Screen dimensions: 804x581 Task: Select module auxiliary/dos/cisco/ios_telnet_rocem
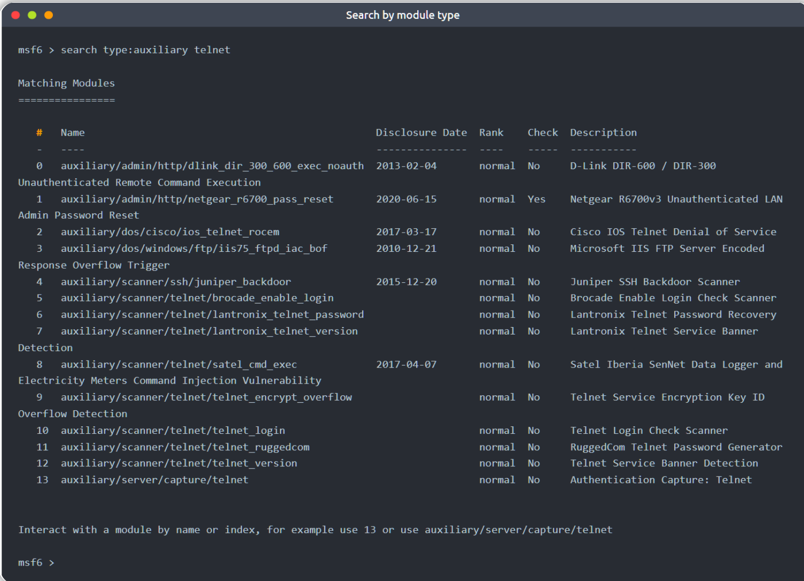click(x=170, y=232)
